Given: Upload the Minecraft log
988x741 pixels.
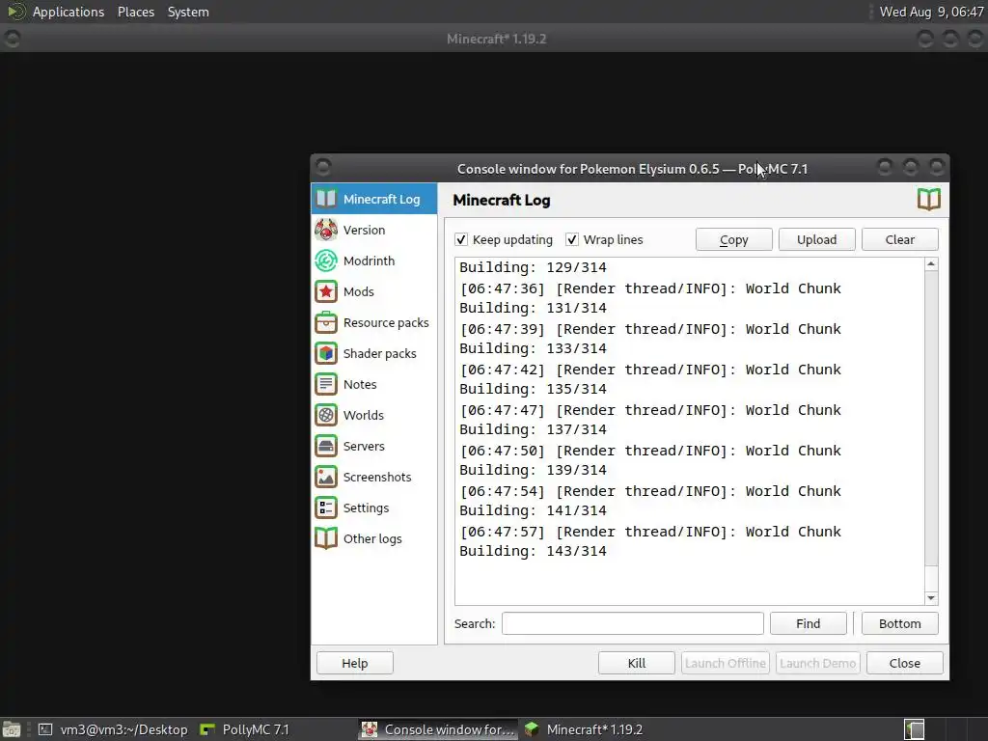Looking at the screenshot, I should click(816, 239).
